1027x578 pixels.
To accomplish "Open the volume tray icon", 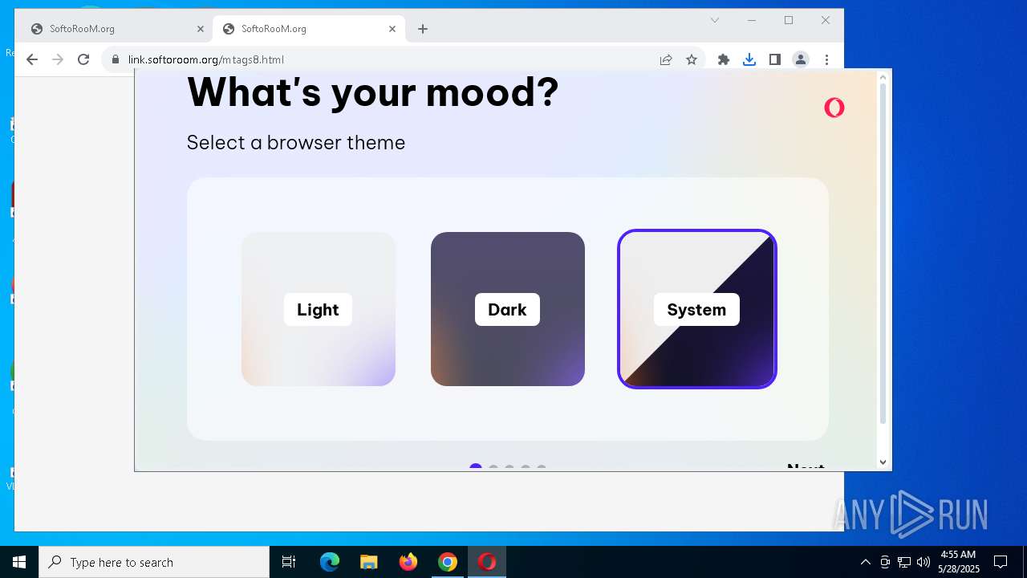I will [x=923, y=562].
